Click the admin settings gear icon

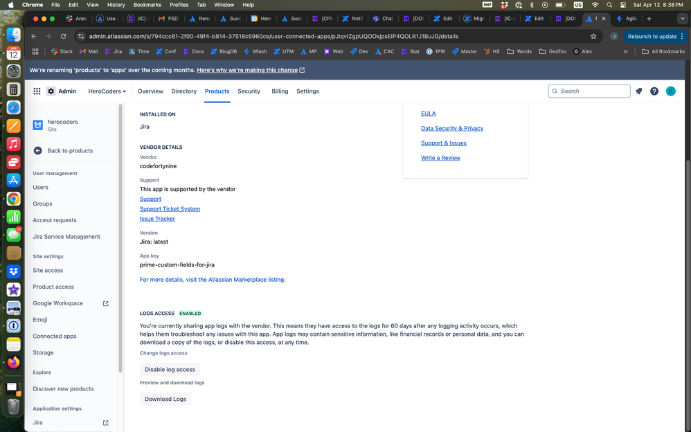pyautogui.click(x=51, y=91)
